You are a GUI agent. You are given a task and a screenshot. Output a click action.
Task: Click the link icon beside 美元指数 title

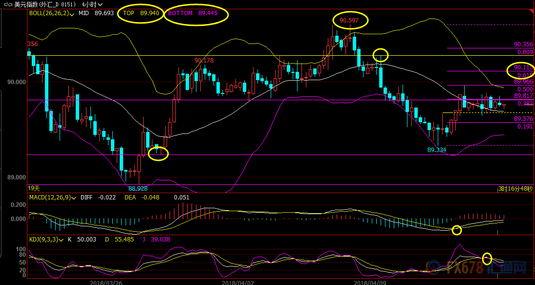pyautogui.click(x=7, y=4)
